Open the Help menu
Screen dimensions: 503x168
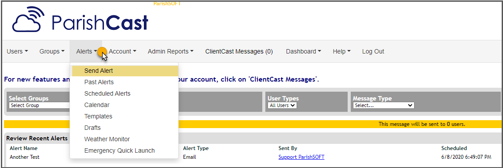click(x=341, y=51)
